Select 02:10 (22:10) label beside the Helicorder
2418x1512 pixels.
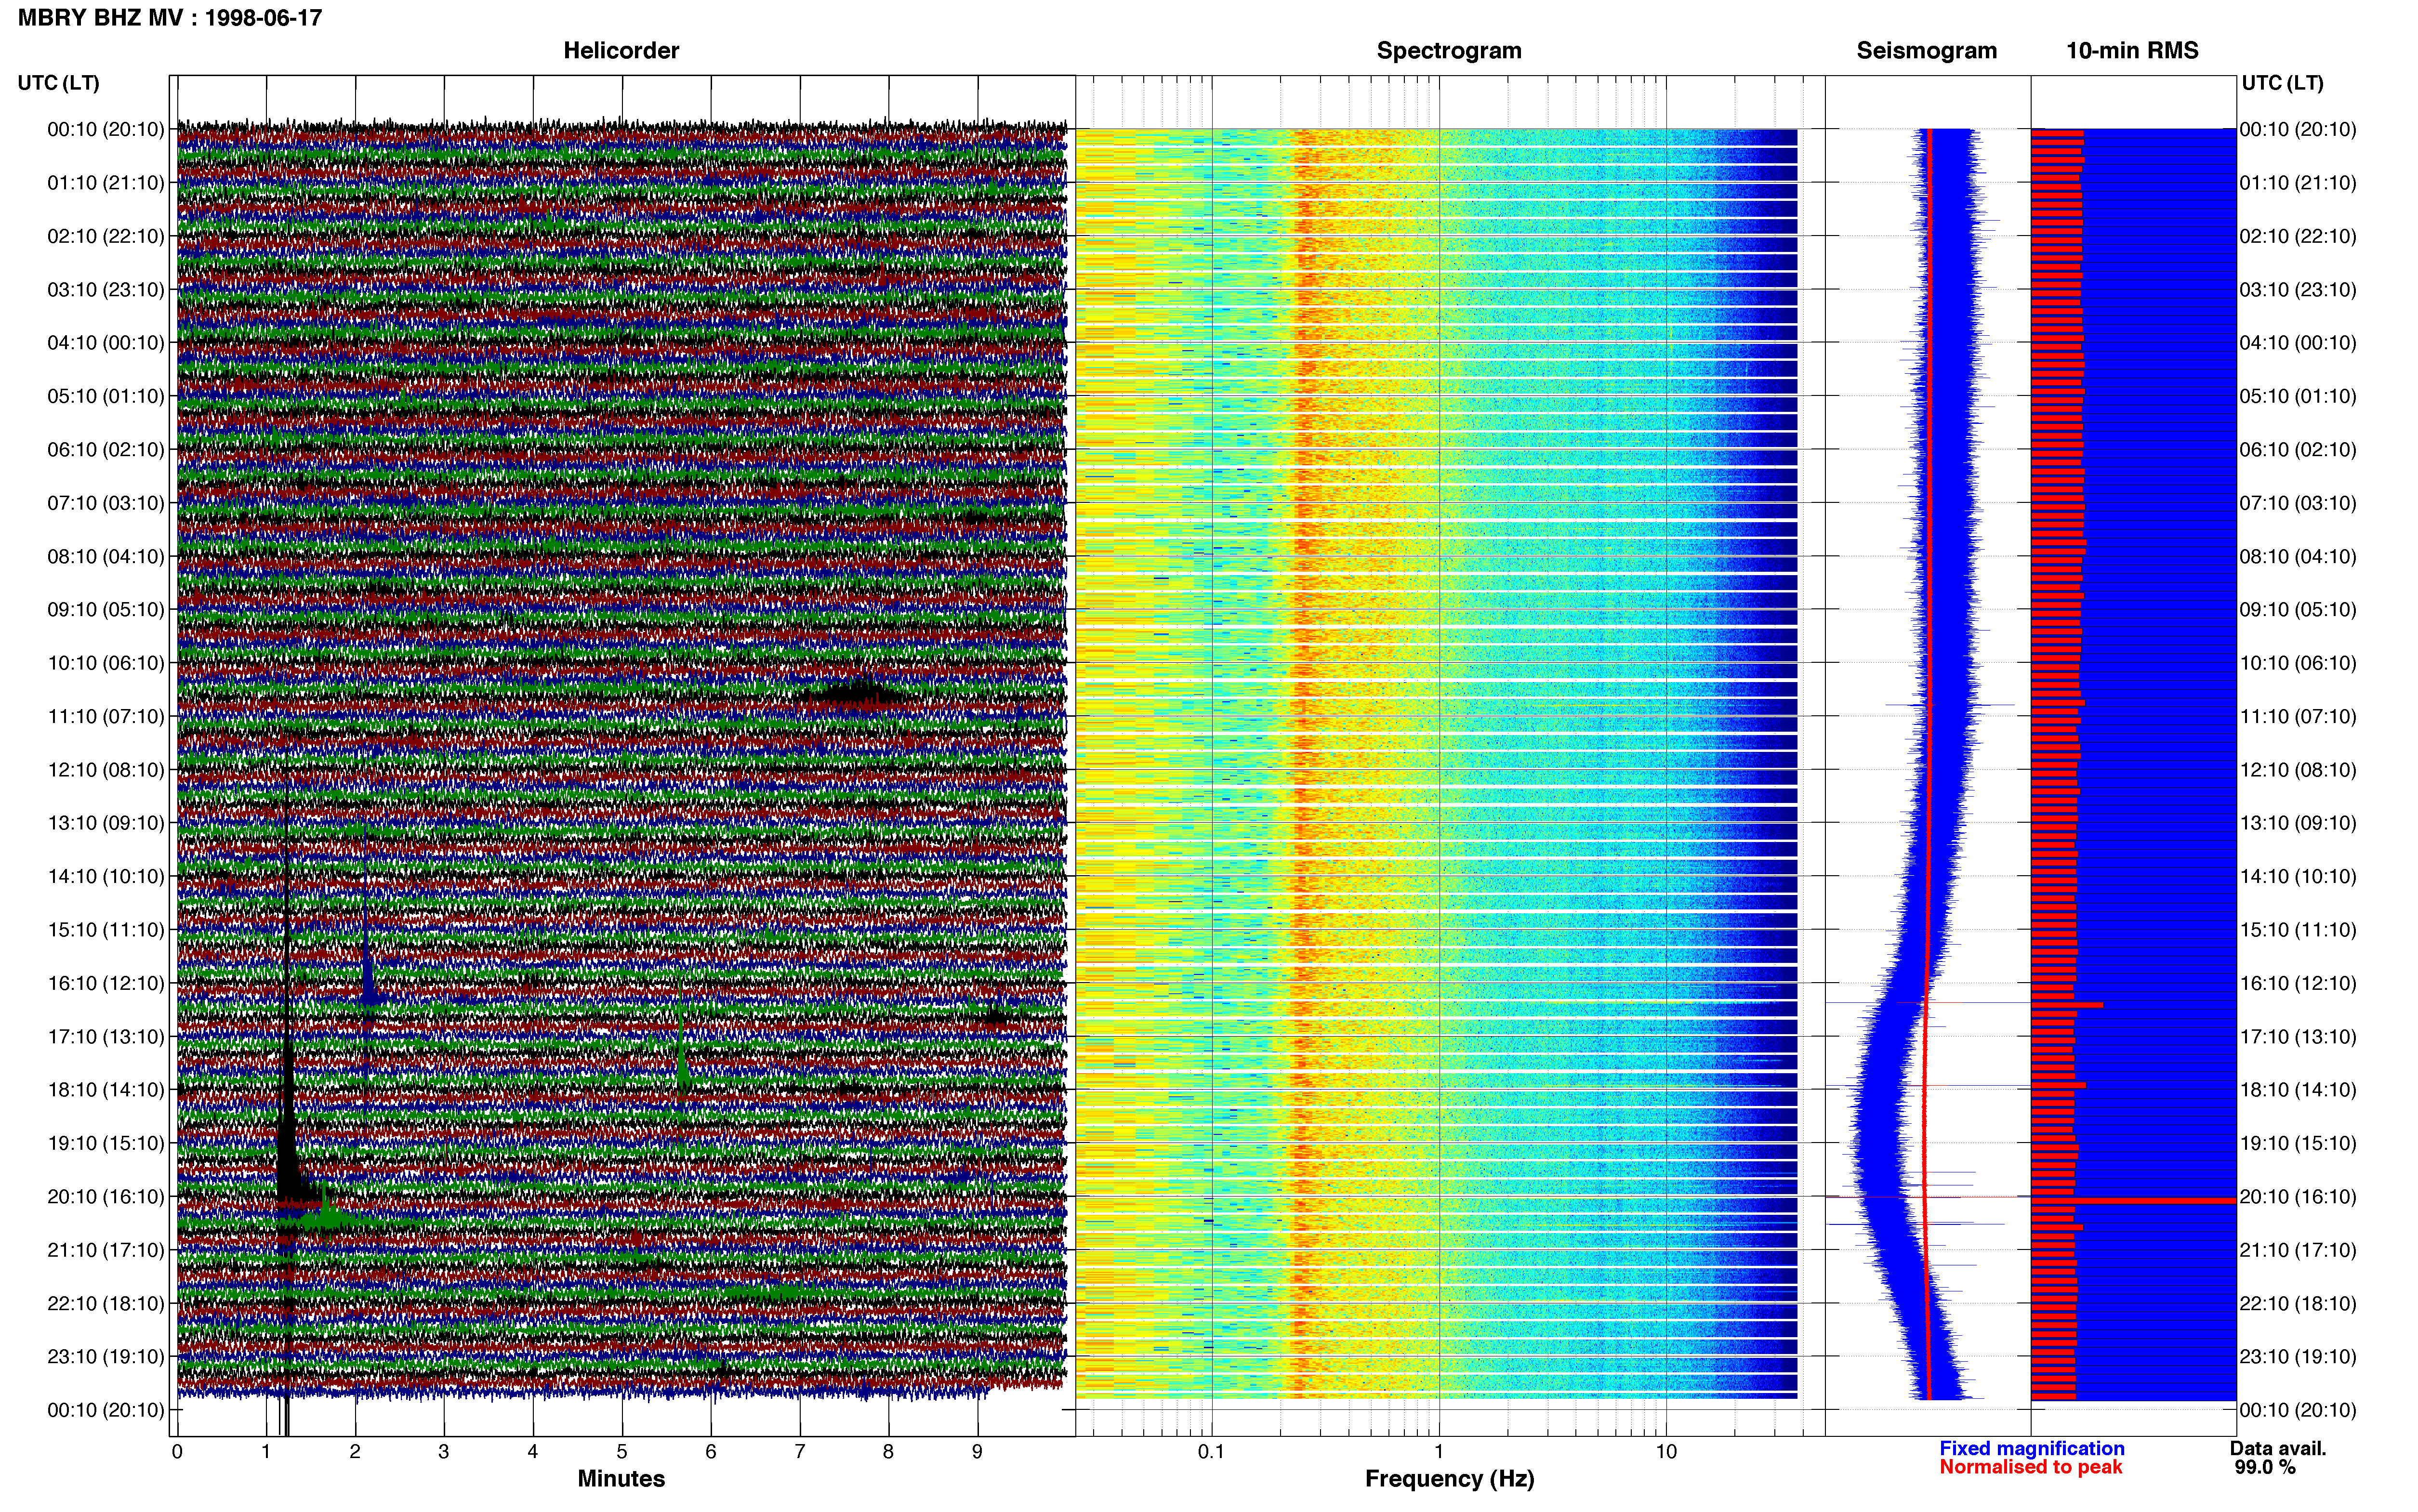(106, 236)
